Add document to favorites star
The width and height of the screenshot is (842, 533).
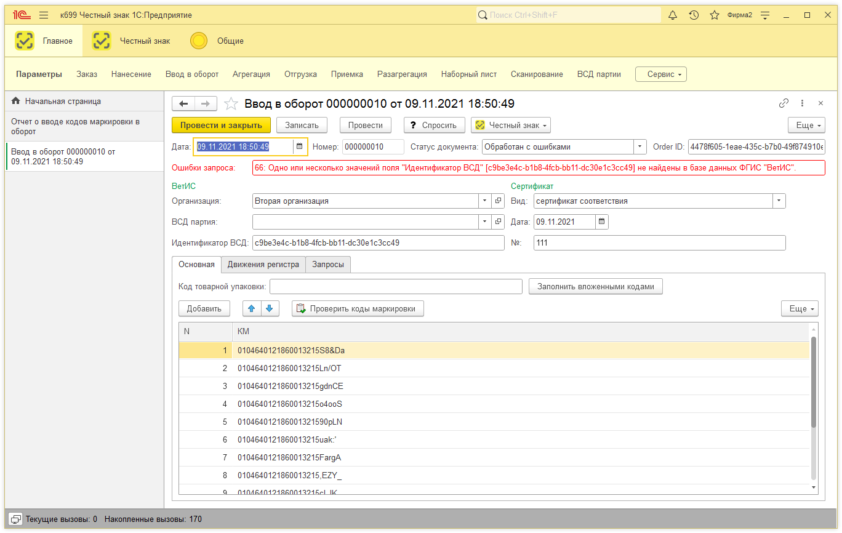point(231,103)
